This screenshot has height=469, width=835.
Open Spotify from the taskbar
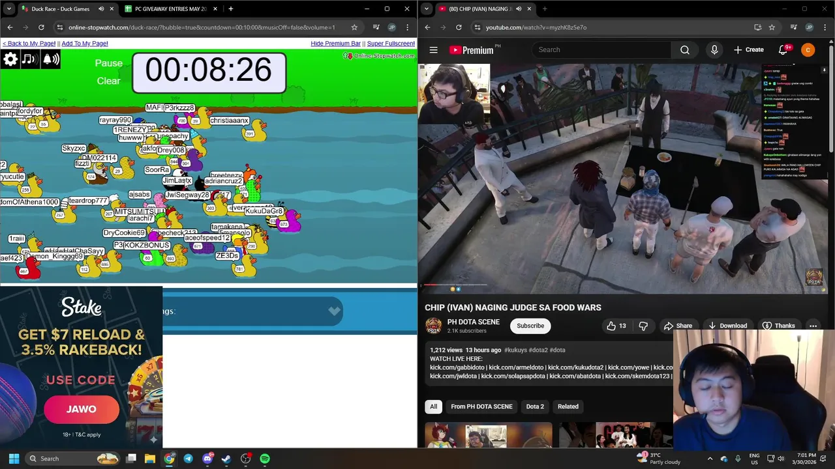264,459
